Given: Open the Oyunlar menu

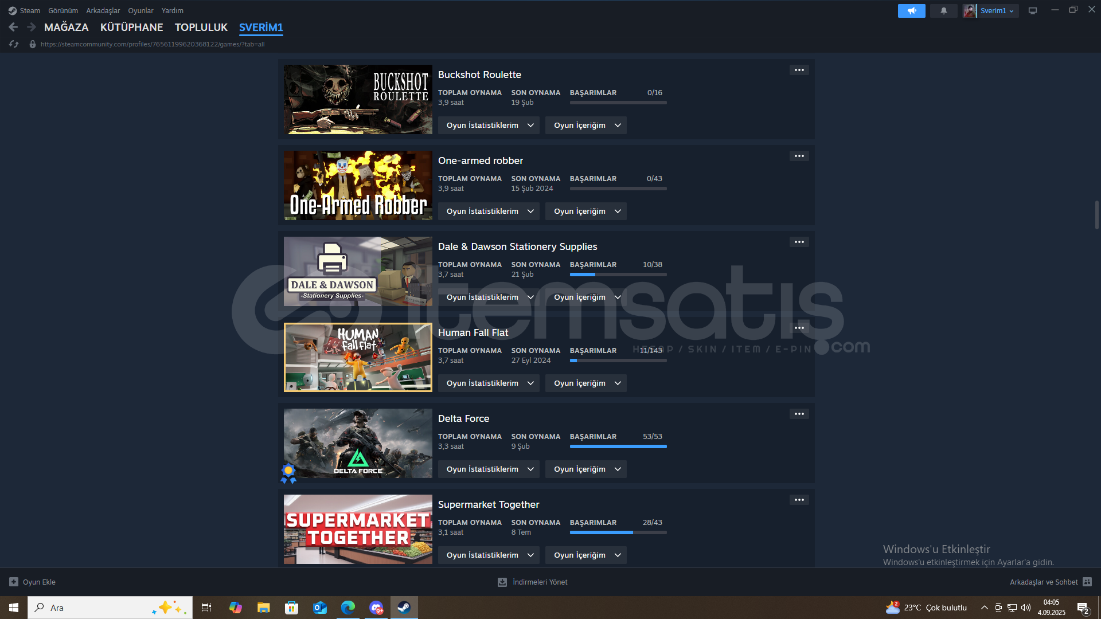Looking at the screenshot, I should pyautogui.click(x=140, y=11).
